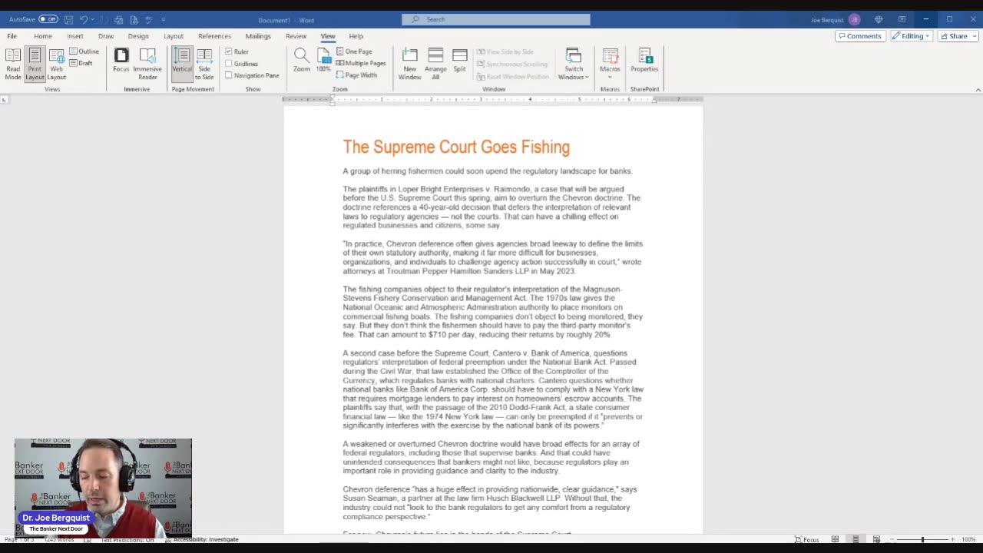This screenshot has height=553, width=983.
Task: Click Focus in the status bar
Action: coord(807,539)
